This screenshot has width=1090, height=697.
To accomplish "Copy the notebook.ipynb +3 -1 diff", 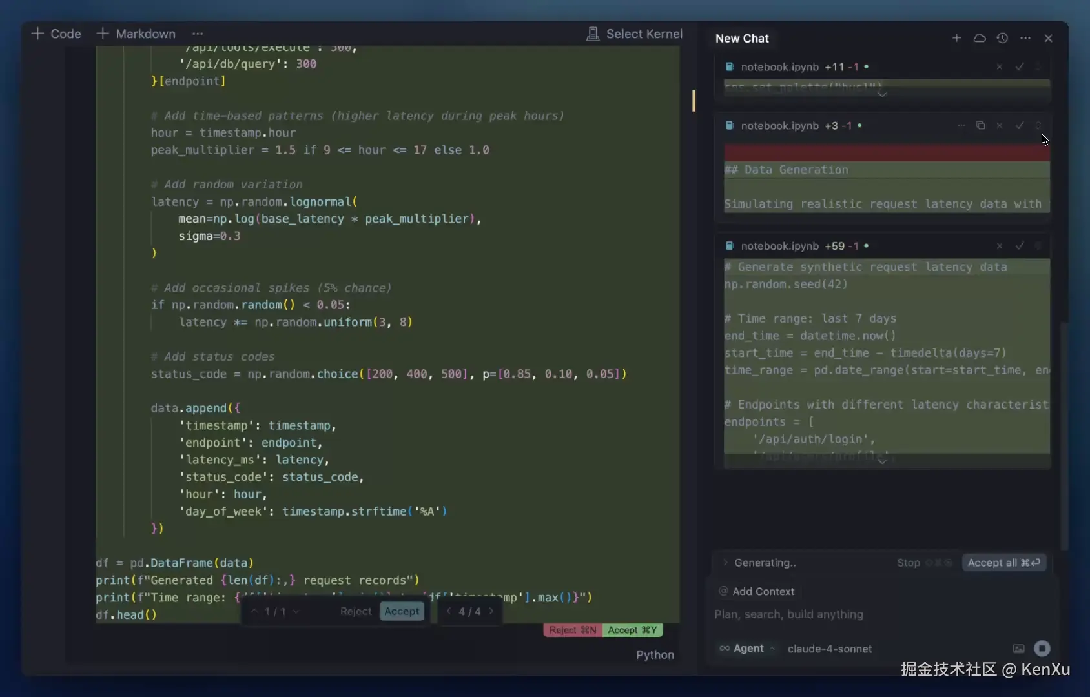I will click(980, 125).
